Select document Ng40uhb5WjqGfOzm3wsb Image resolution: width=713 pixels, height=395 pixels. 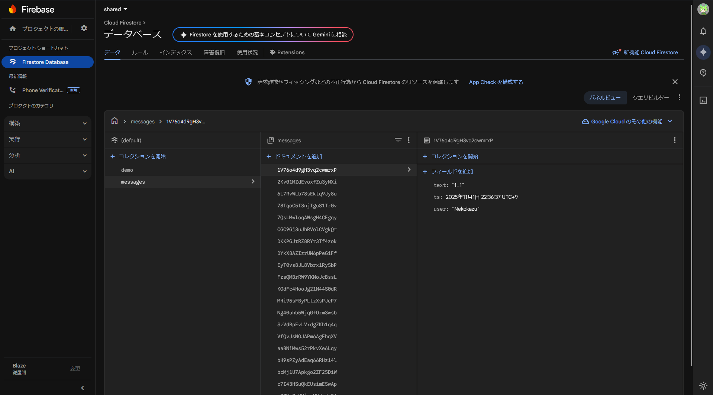click(338, 313)
